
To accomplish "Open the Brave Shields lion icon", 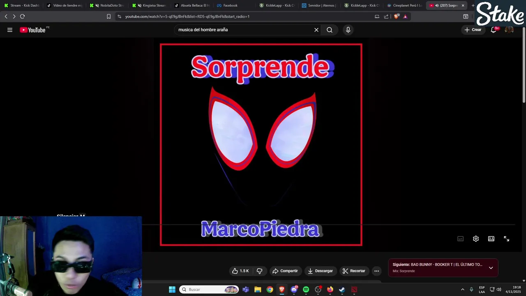I will coord(396,16).
